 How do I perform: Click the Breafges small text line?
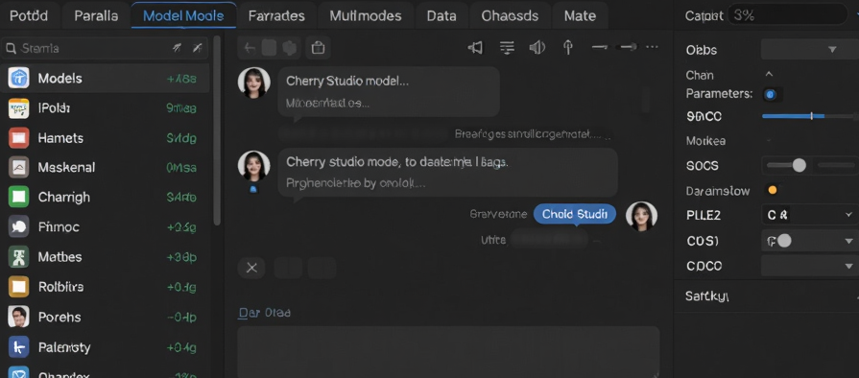pyautogui.click(x=532, y=133)
